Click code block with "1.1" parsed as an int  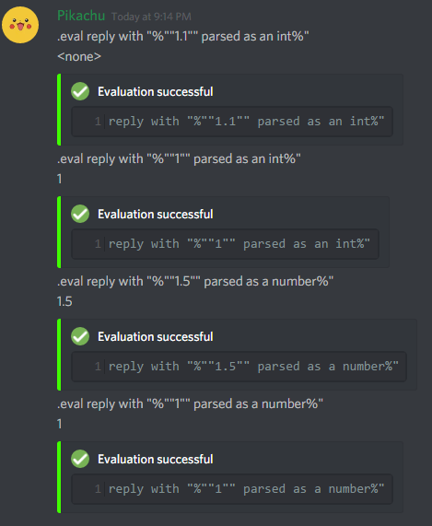coord(232,122)
